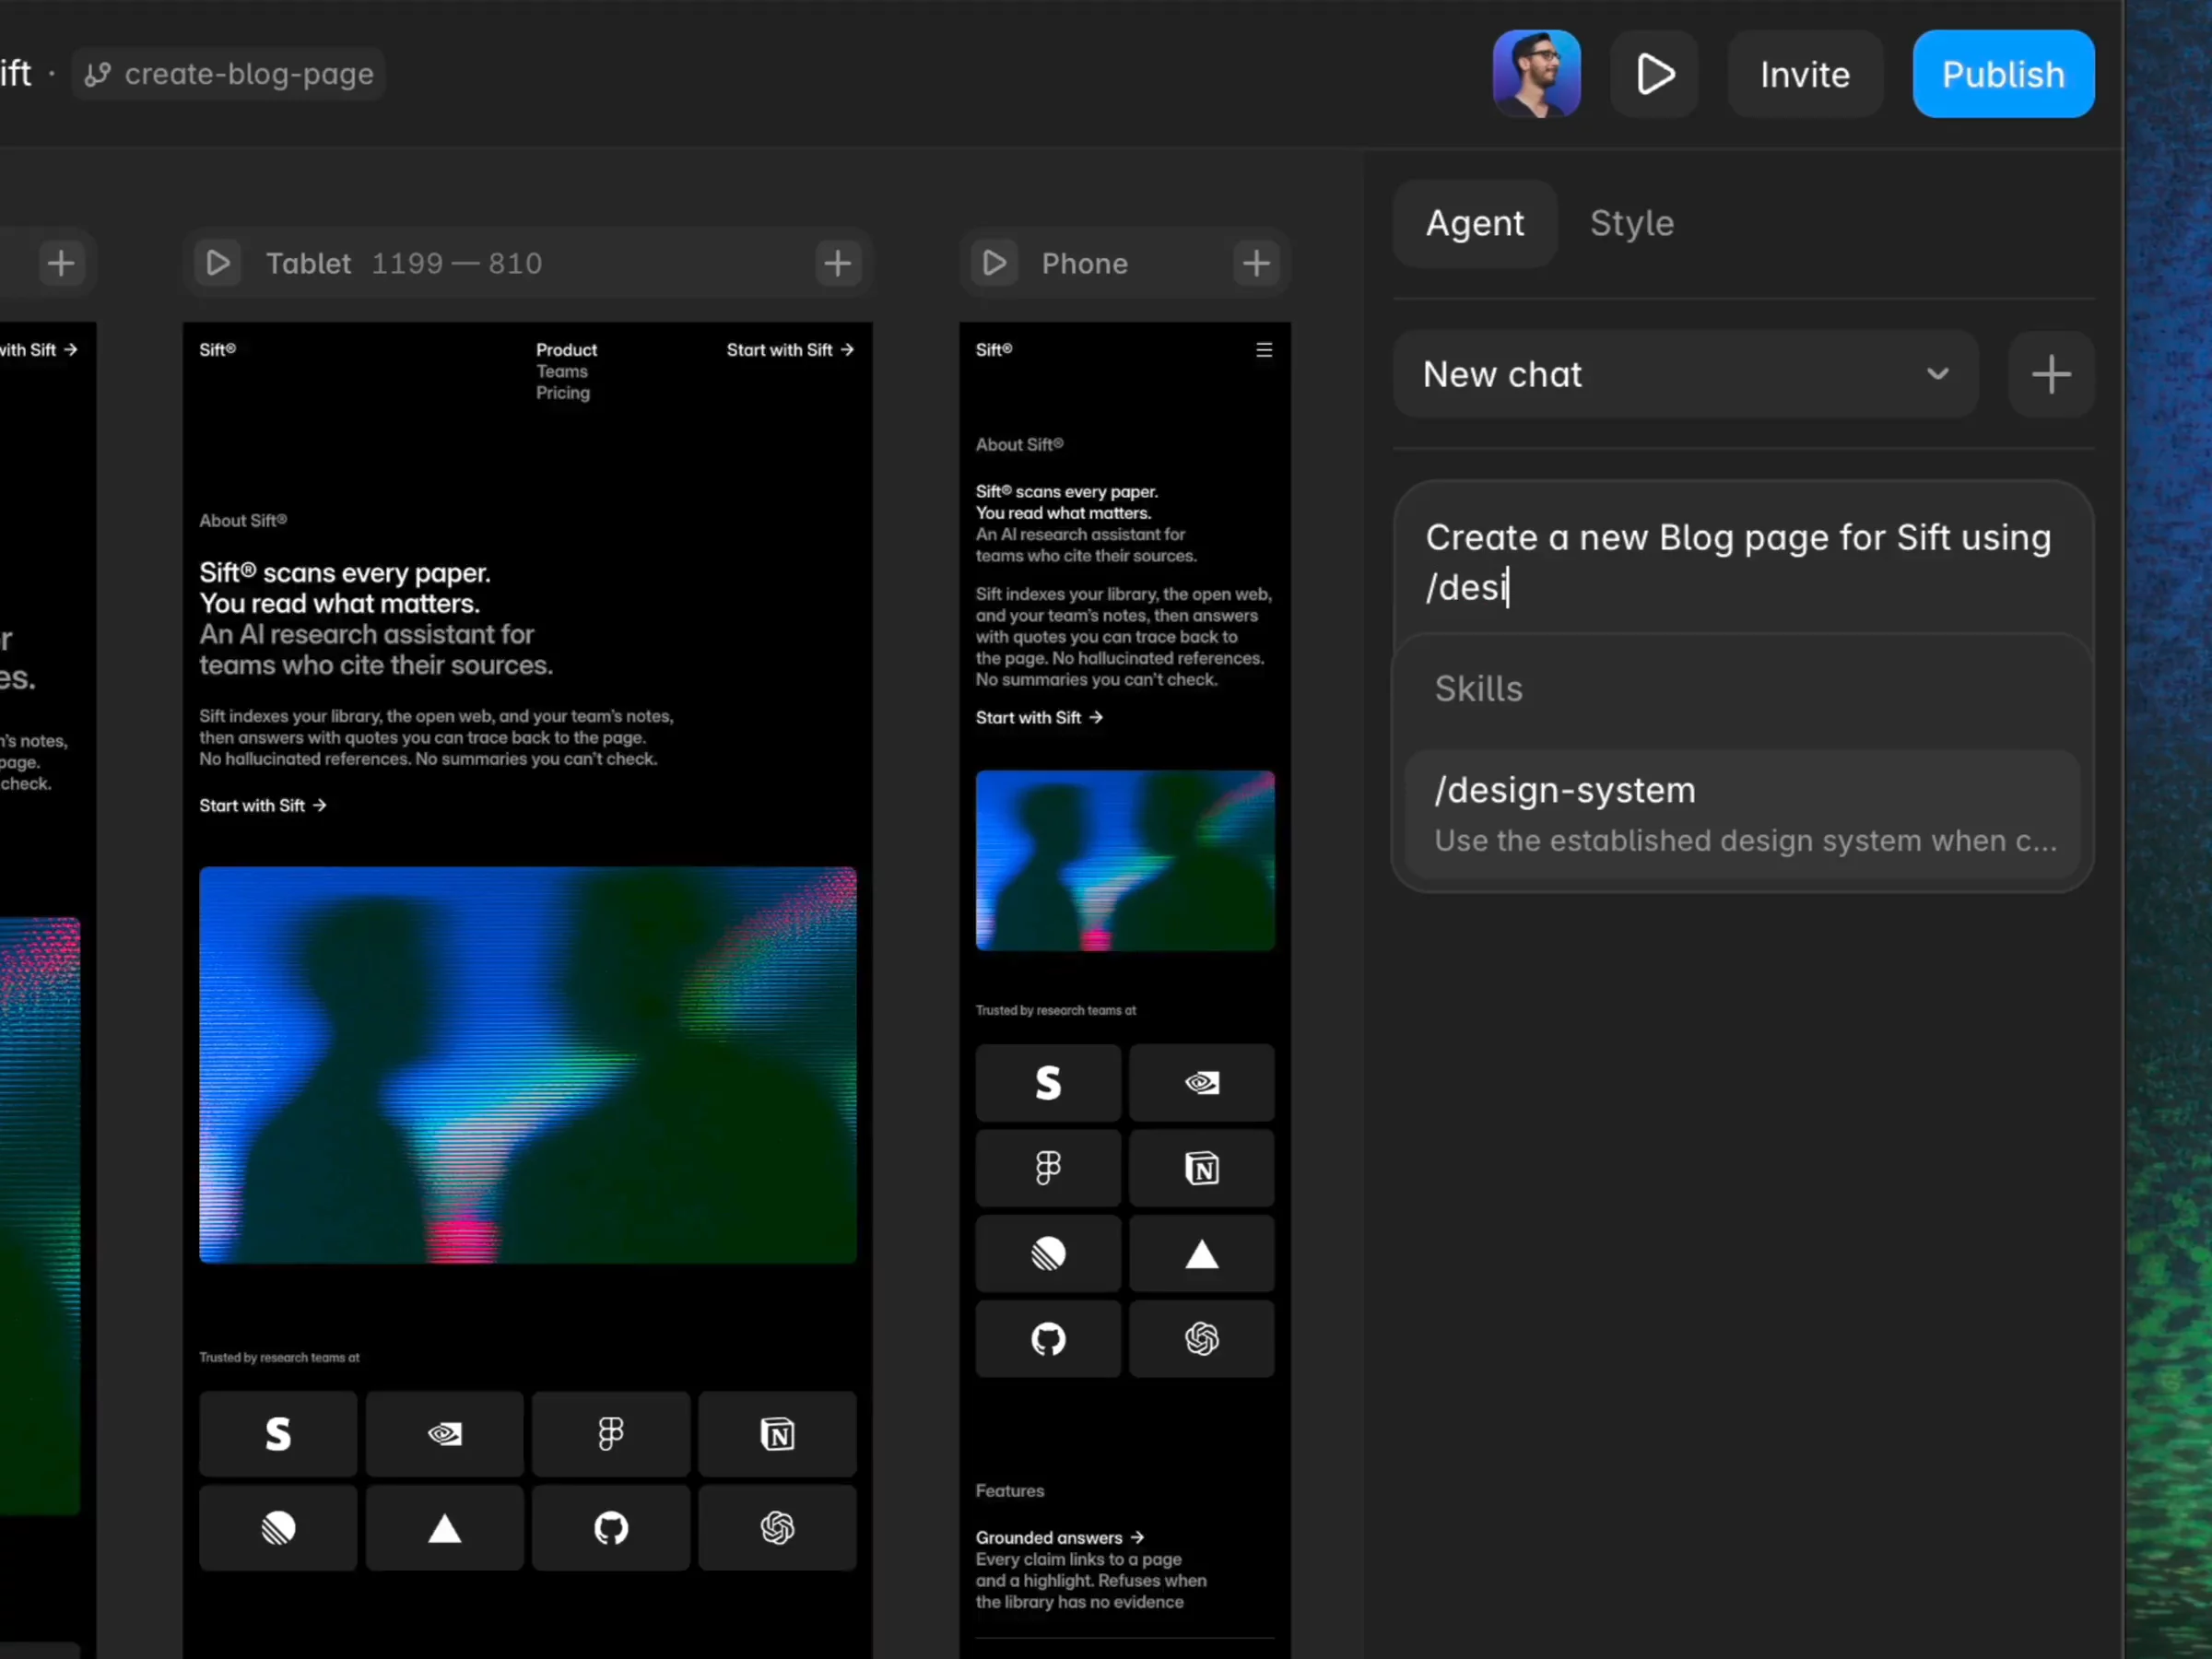Select the hero image in Phone preview
Screen dimensions: 2212x1659
(1125, 860)
